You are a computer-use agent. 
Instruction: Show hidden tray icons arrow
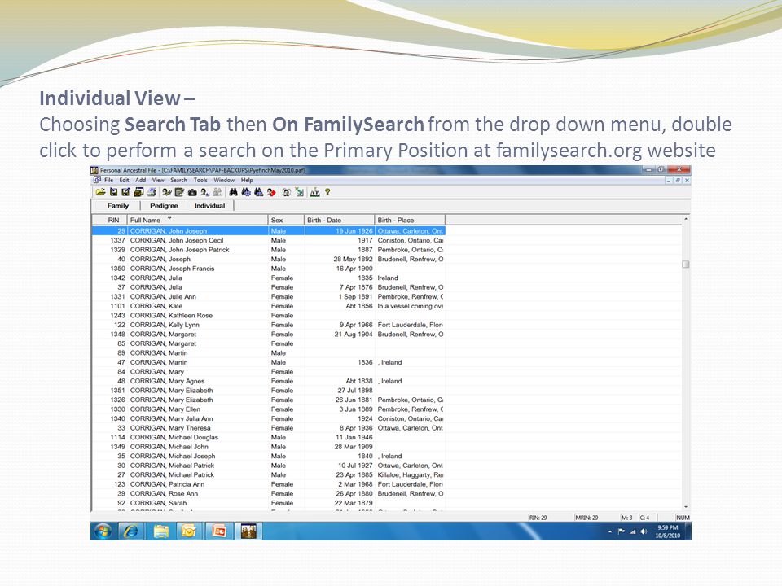pos(610,531)
